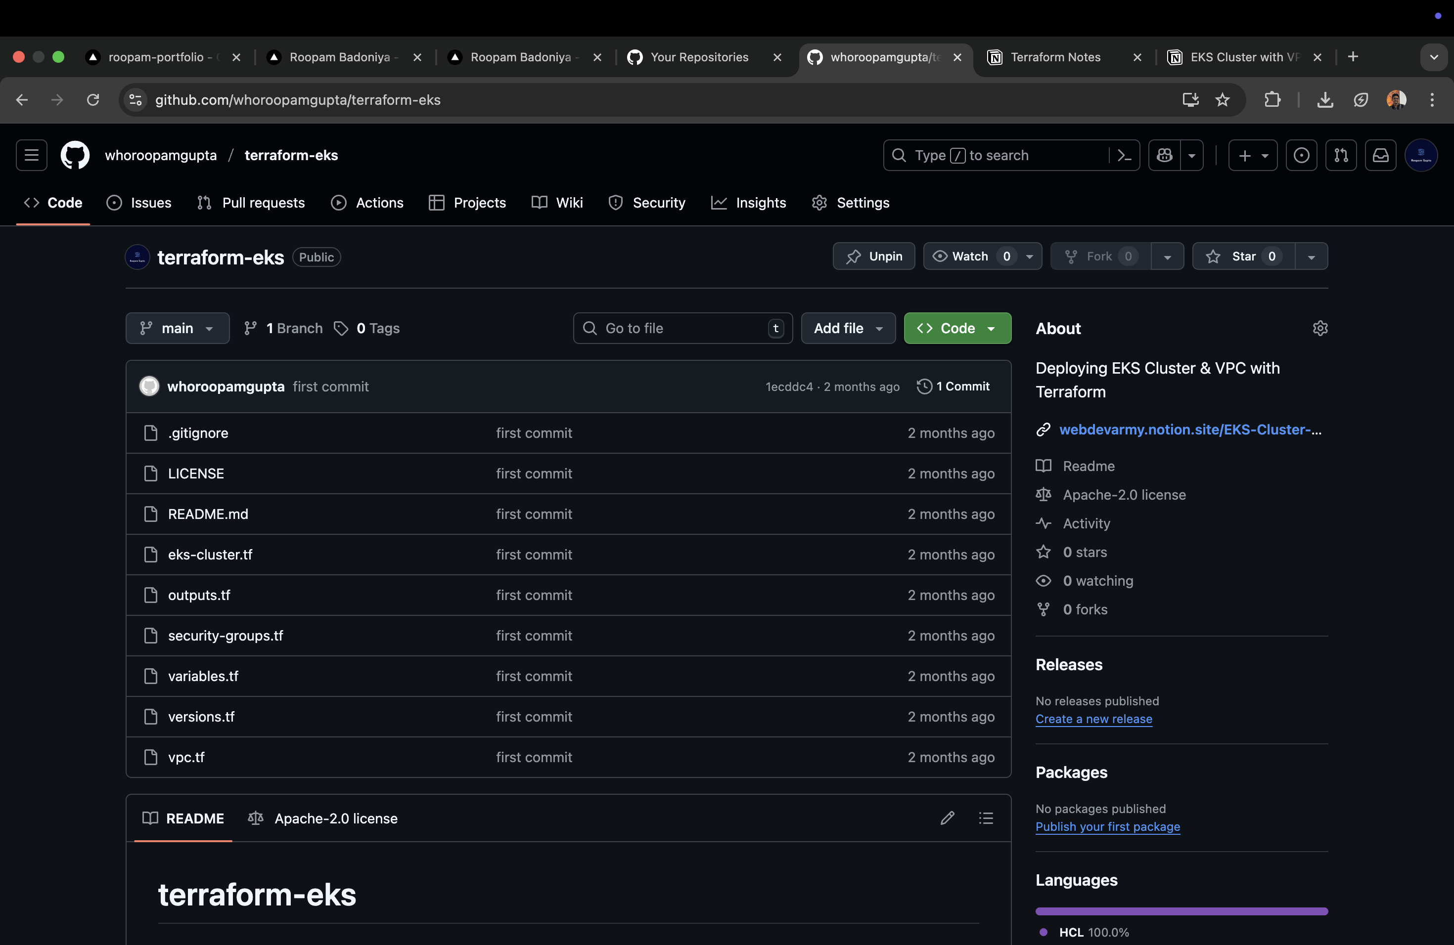Open the green Code dropdown
Viewport: 1454px width, 945px height.
click(x=956, y=329)
